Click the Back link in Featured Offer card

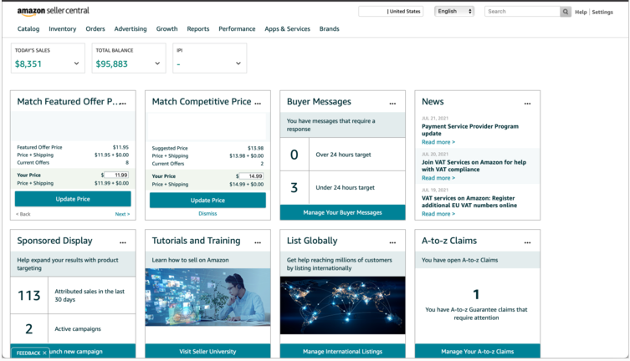pos(23,214)
